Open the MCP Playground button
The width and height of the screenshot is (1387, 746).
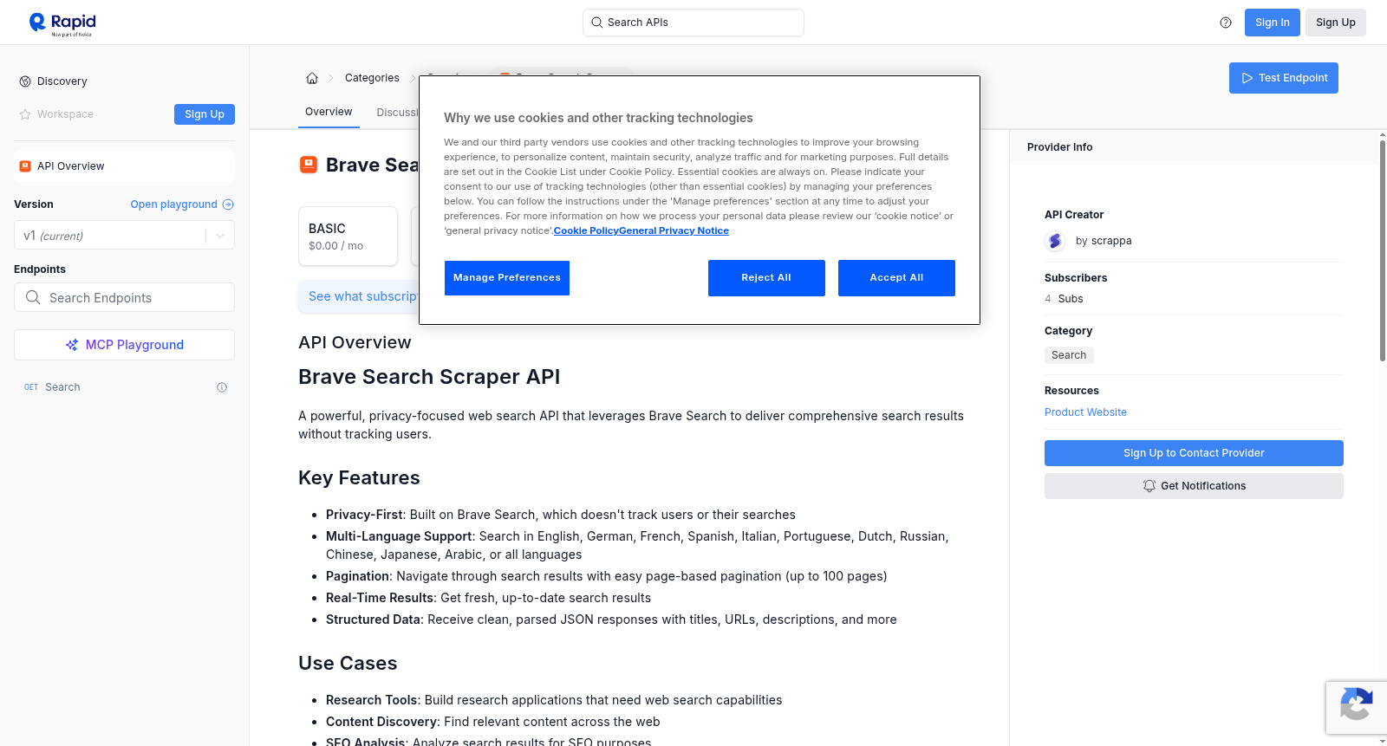tap(124, 345)
